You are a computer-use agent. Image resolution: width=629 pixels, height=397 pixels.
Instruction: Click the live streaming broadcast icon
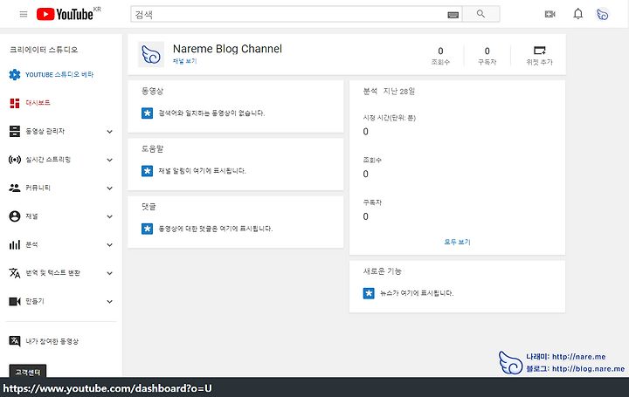tap(15, 160)
